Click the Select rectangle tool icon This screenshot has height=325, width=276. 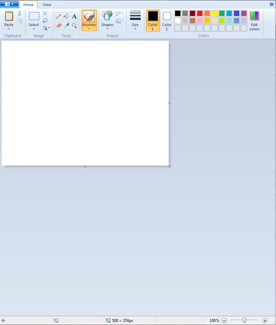34,16
